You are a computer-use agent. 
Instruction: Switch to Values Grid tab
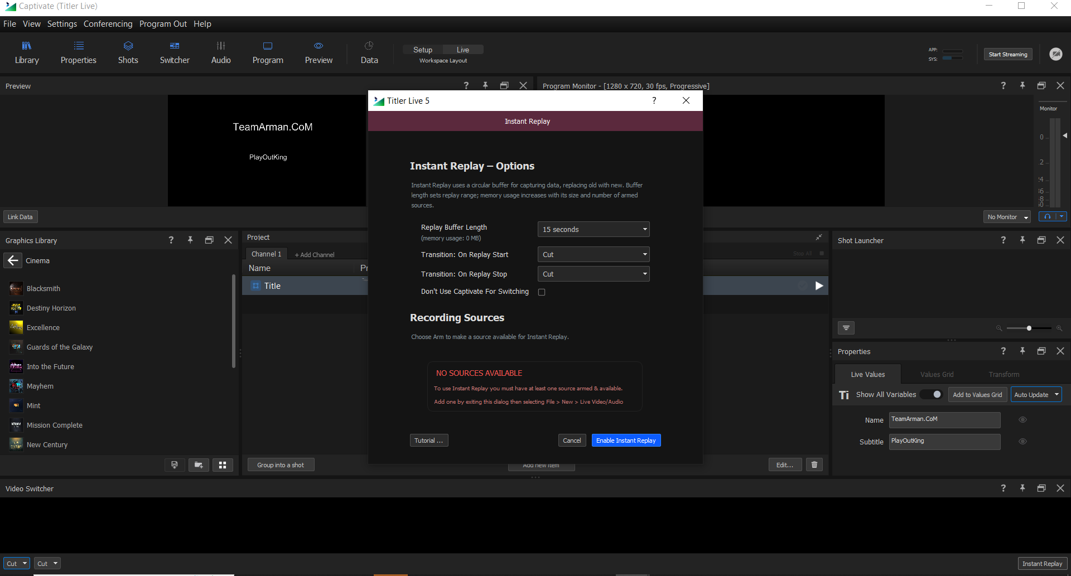937,374
